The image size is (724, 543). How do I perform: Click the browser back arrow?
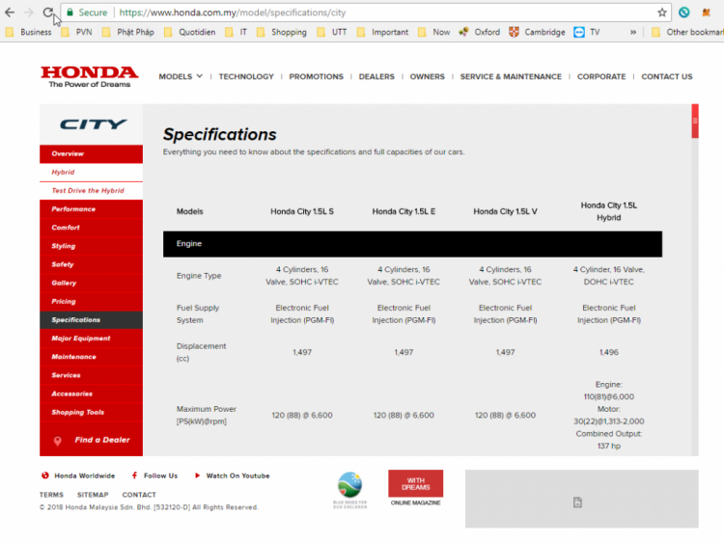[x=10, y=13]
